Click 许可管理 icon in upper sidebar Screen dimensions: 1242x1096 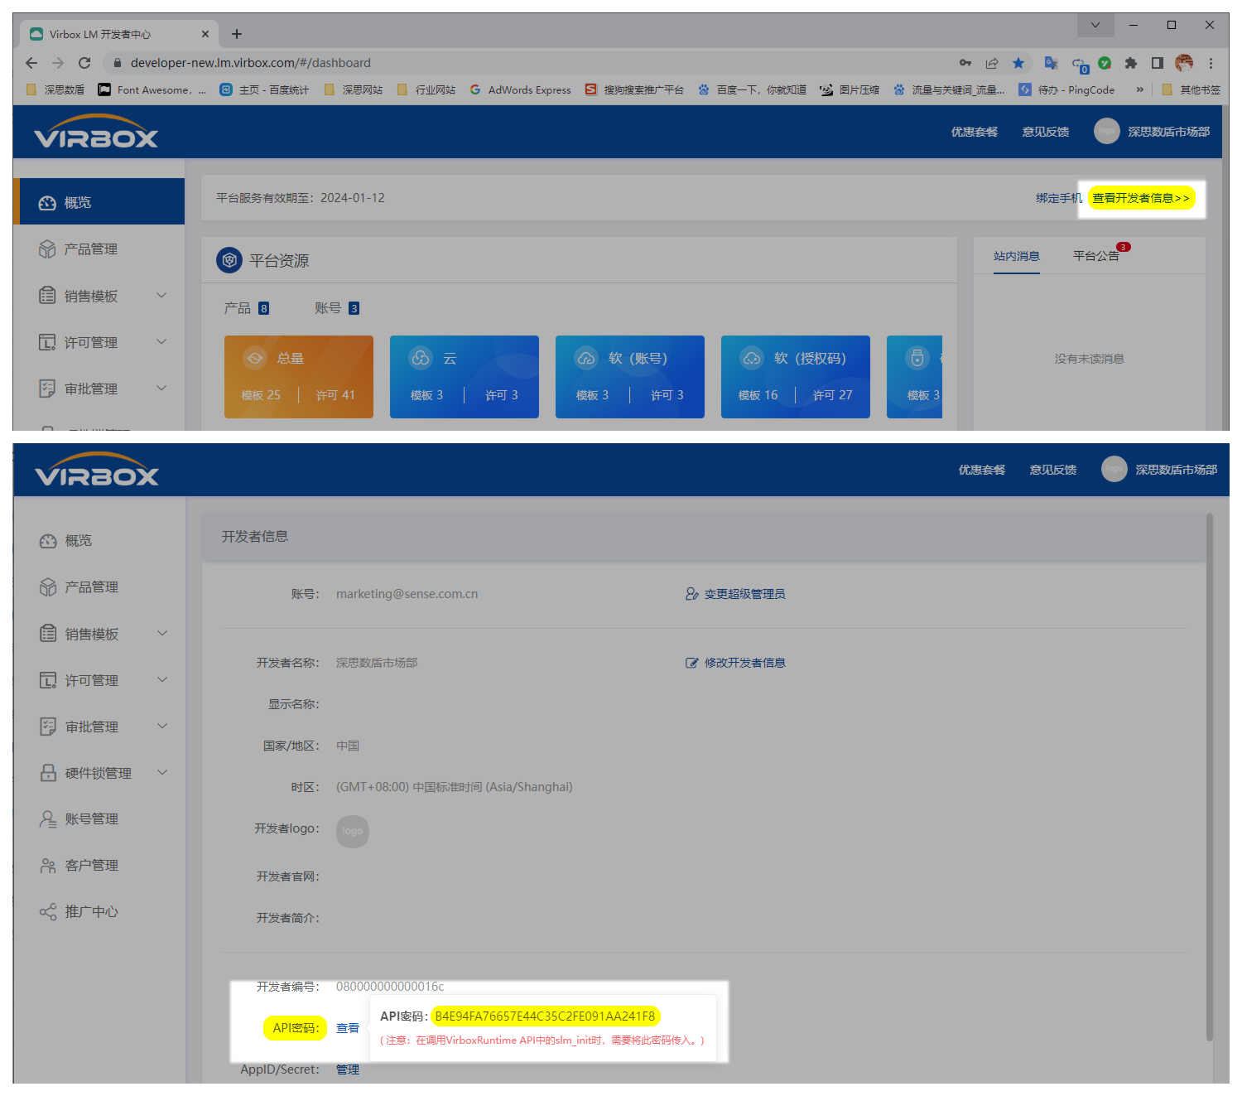point(47,342)
